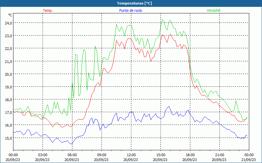Click the 20,0 y-axis value
Screen dimensions: 262x163
(8, 74)
